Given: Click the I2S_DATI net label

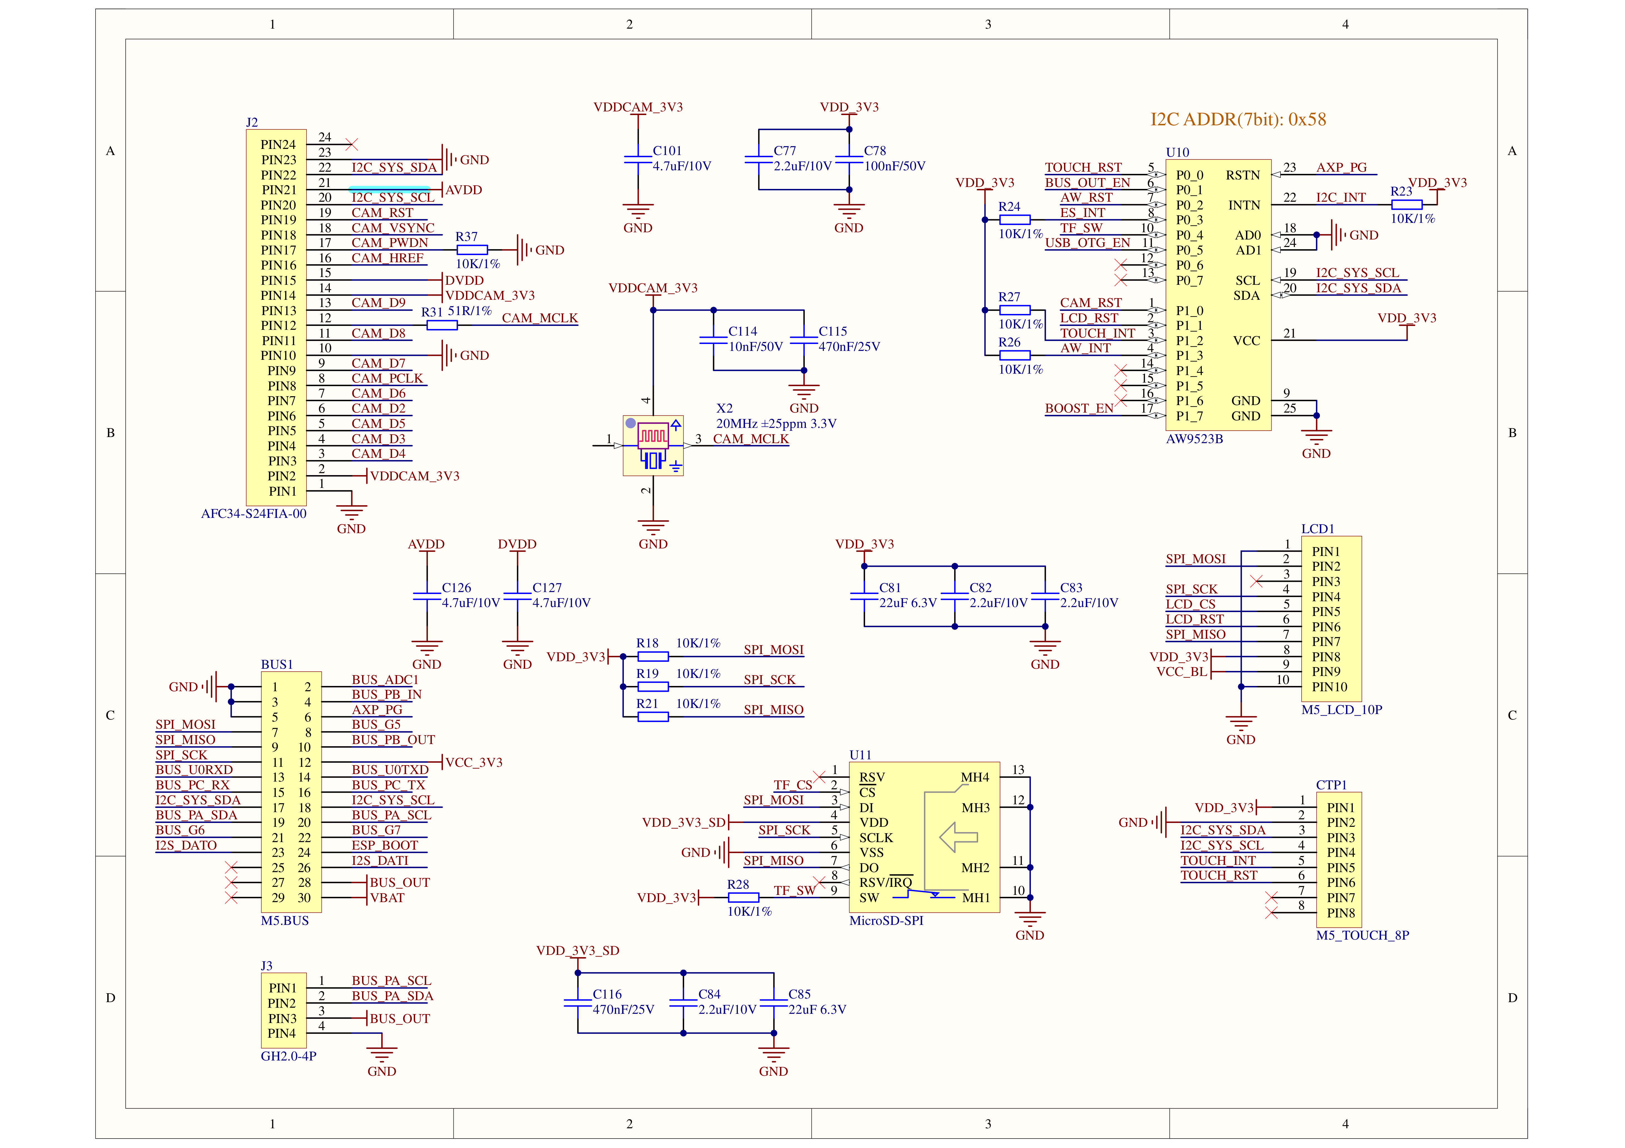Looking at the screenshot, I should [380, 861].
